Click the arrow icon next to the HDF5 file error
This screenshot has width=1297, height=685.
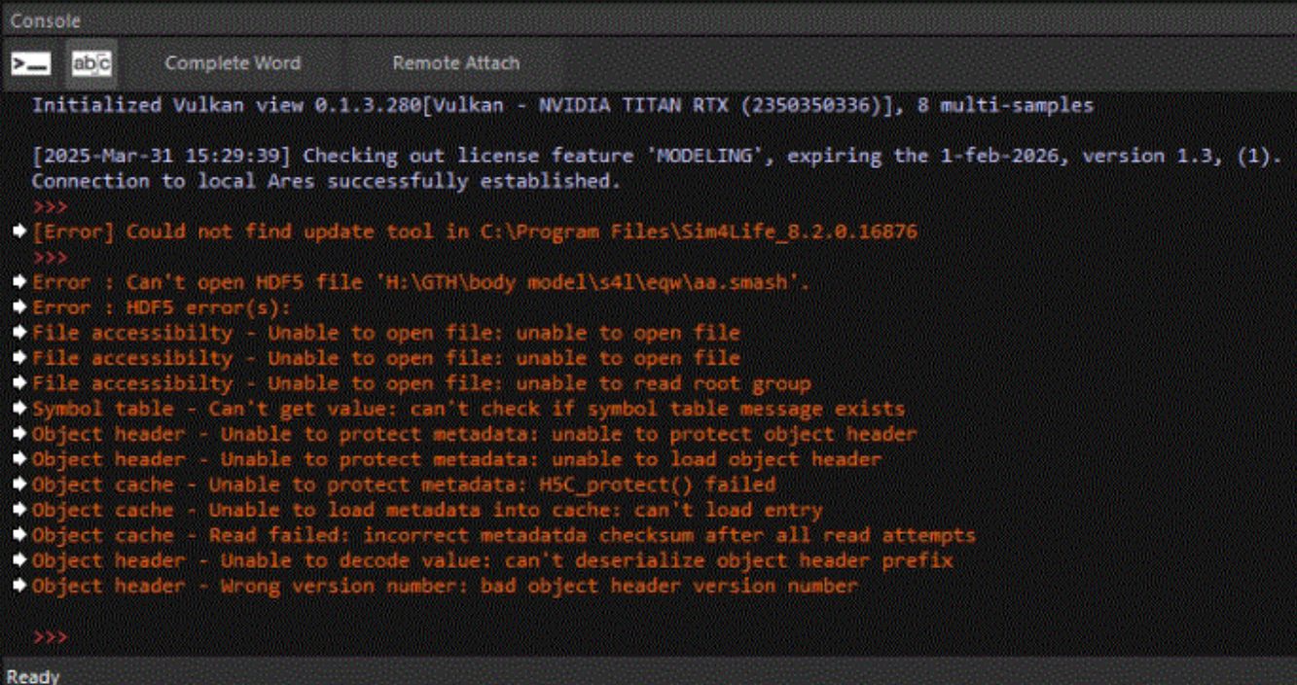(x=20, y=282)
